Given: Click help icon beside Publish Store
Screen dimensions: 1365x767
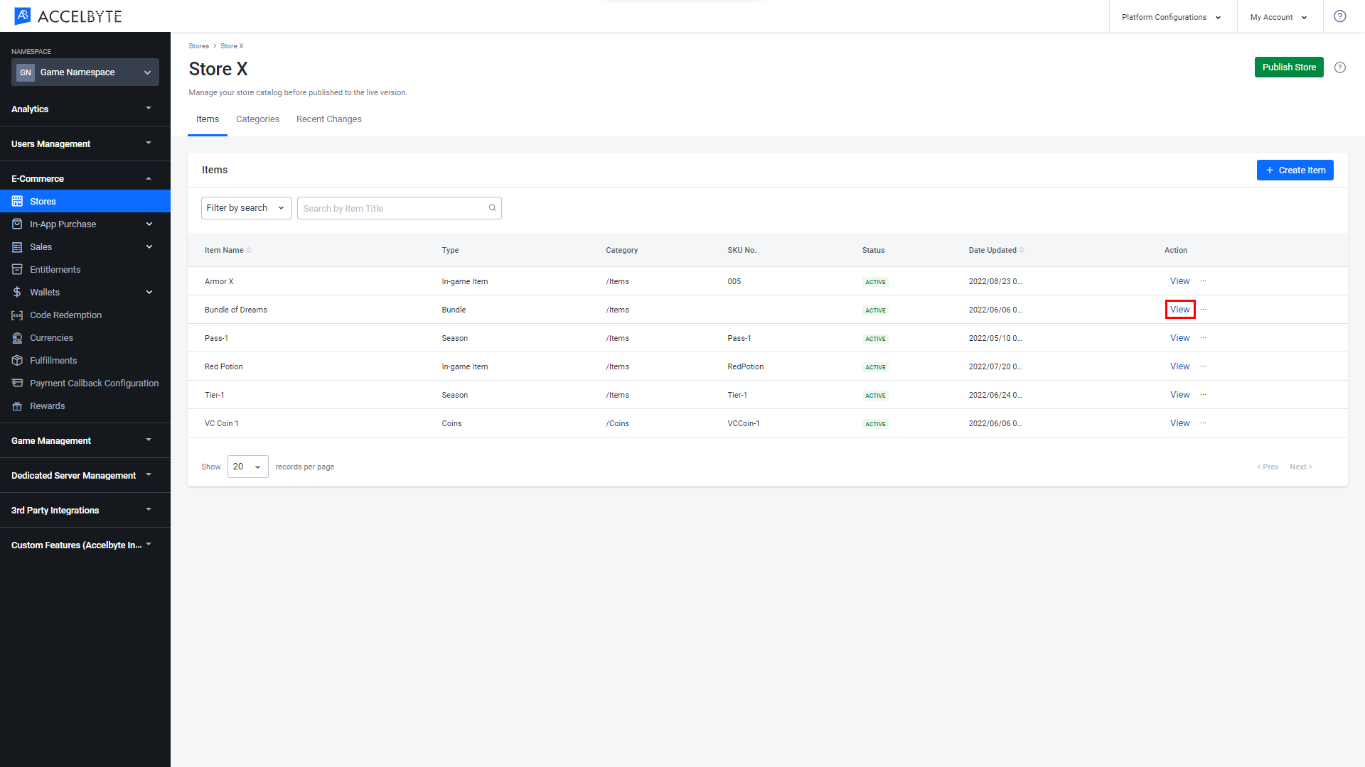Looking at the screenshot, I should pos(1340,67).
